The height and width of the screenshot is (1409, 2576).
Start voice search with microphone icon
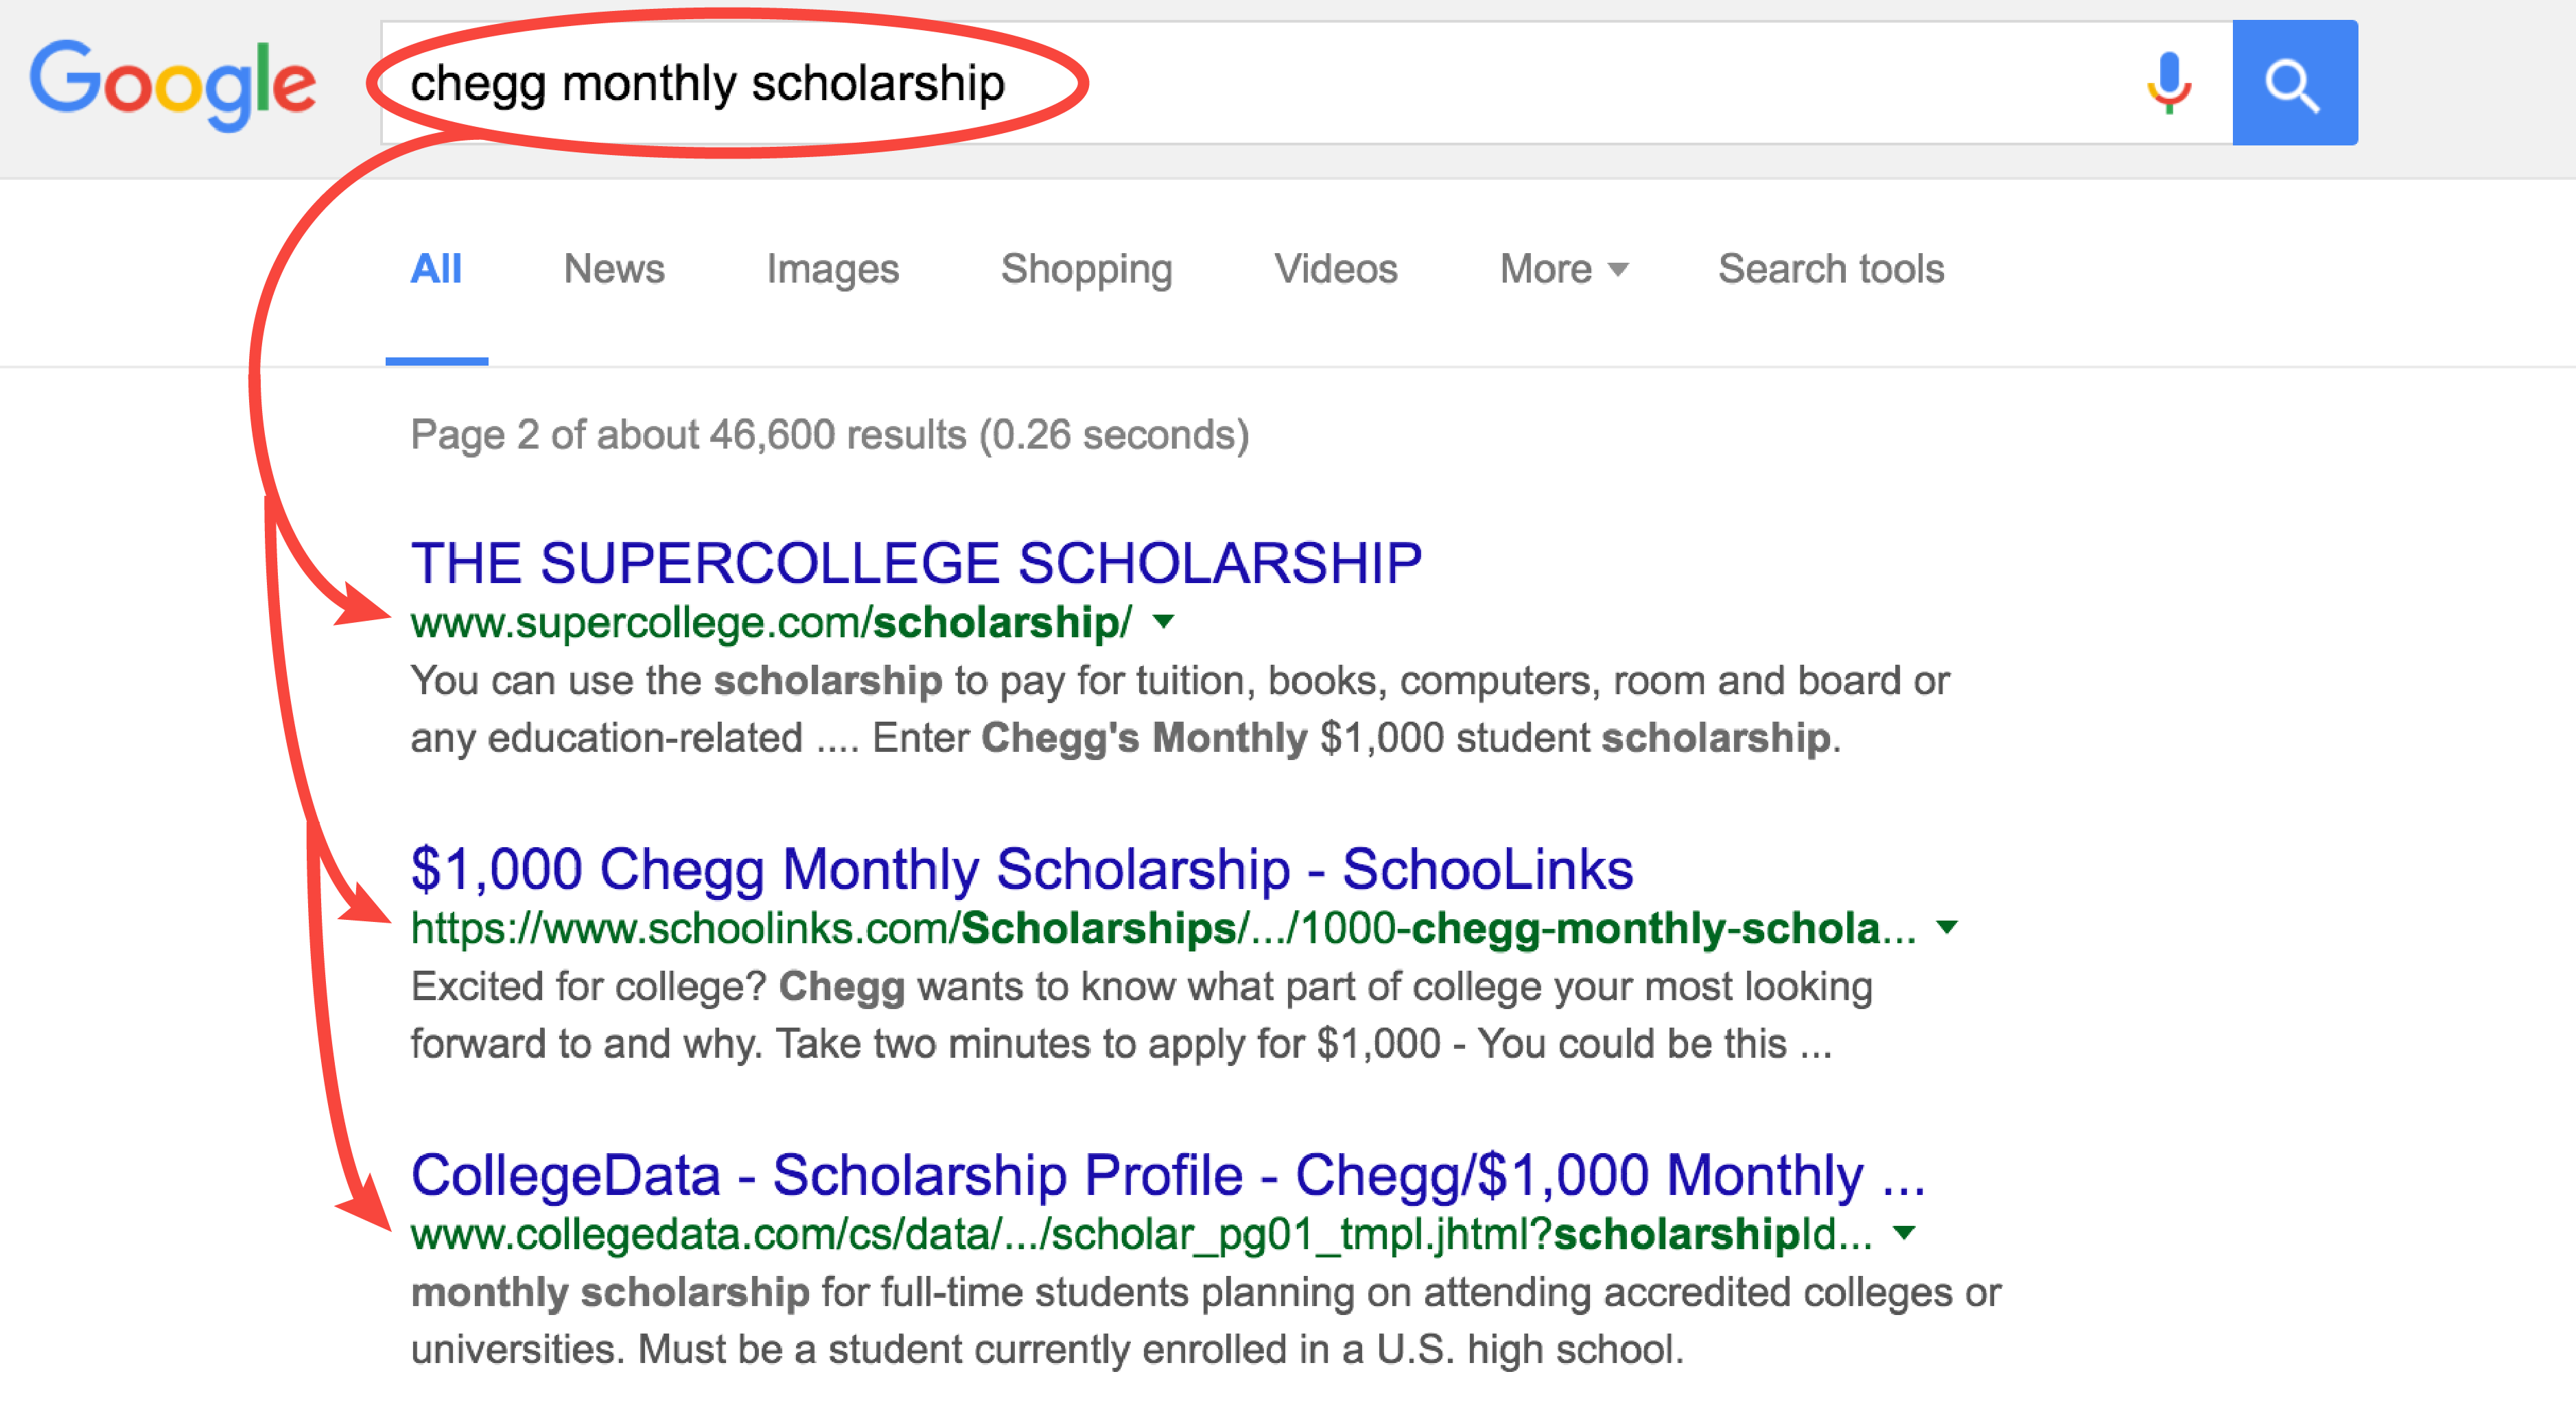(2168, 83)
